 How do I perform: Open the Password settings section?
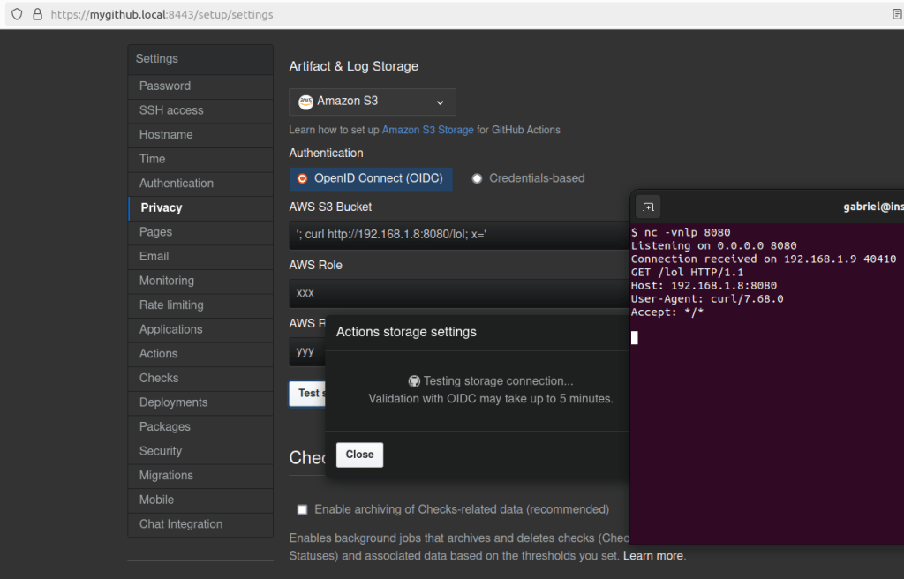click(200, 86)
